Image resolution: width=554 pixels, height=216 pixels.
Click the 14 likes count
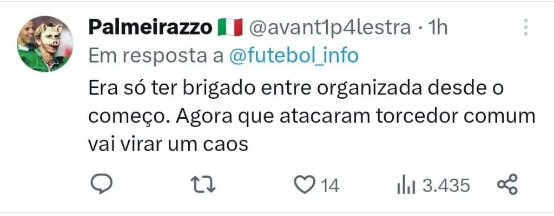pyautogui.click(x=330, y=186)
